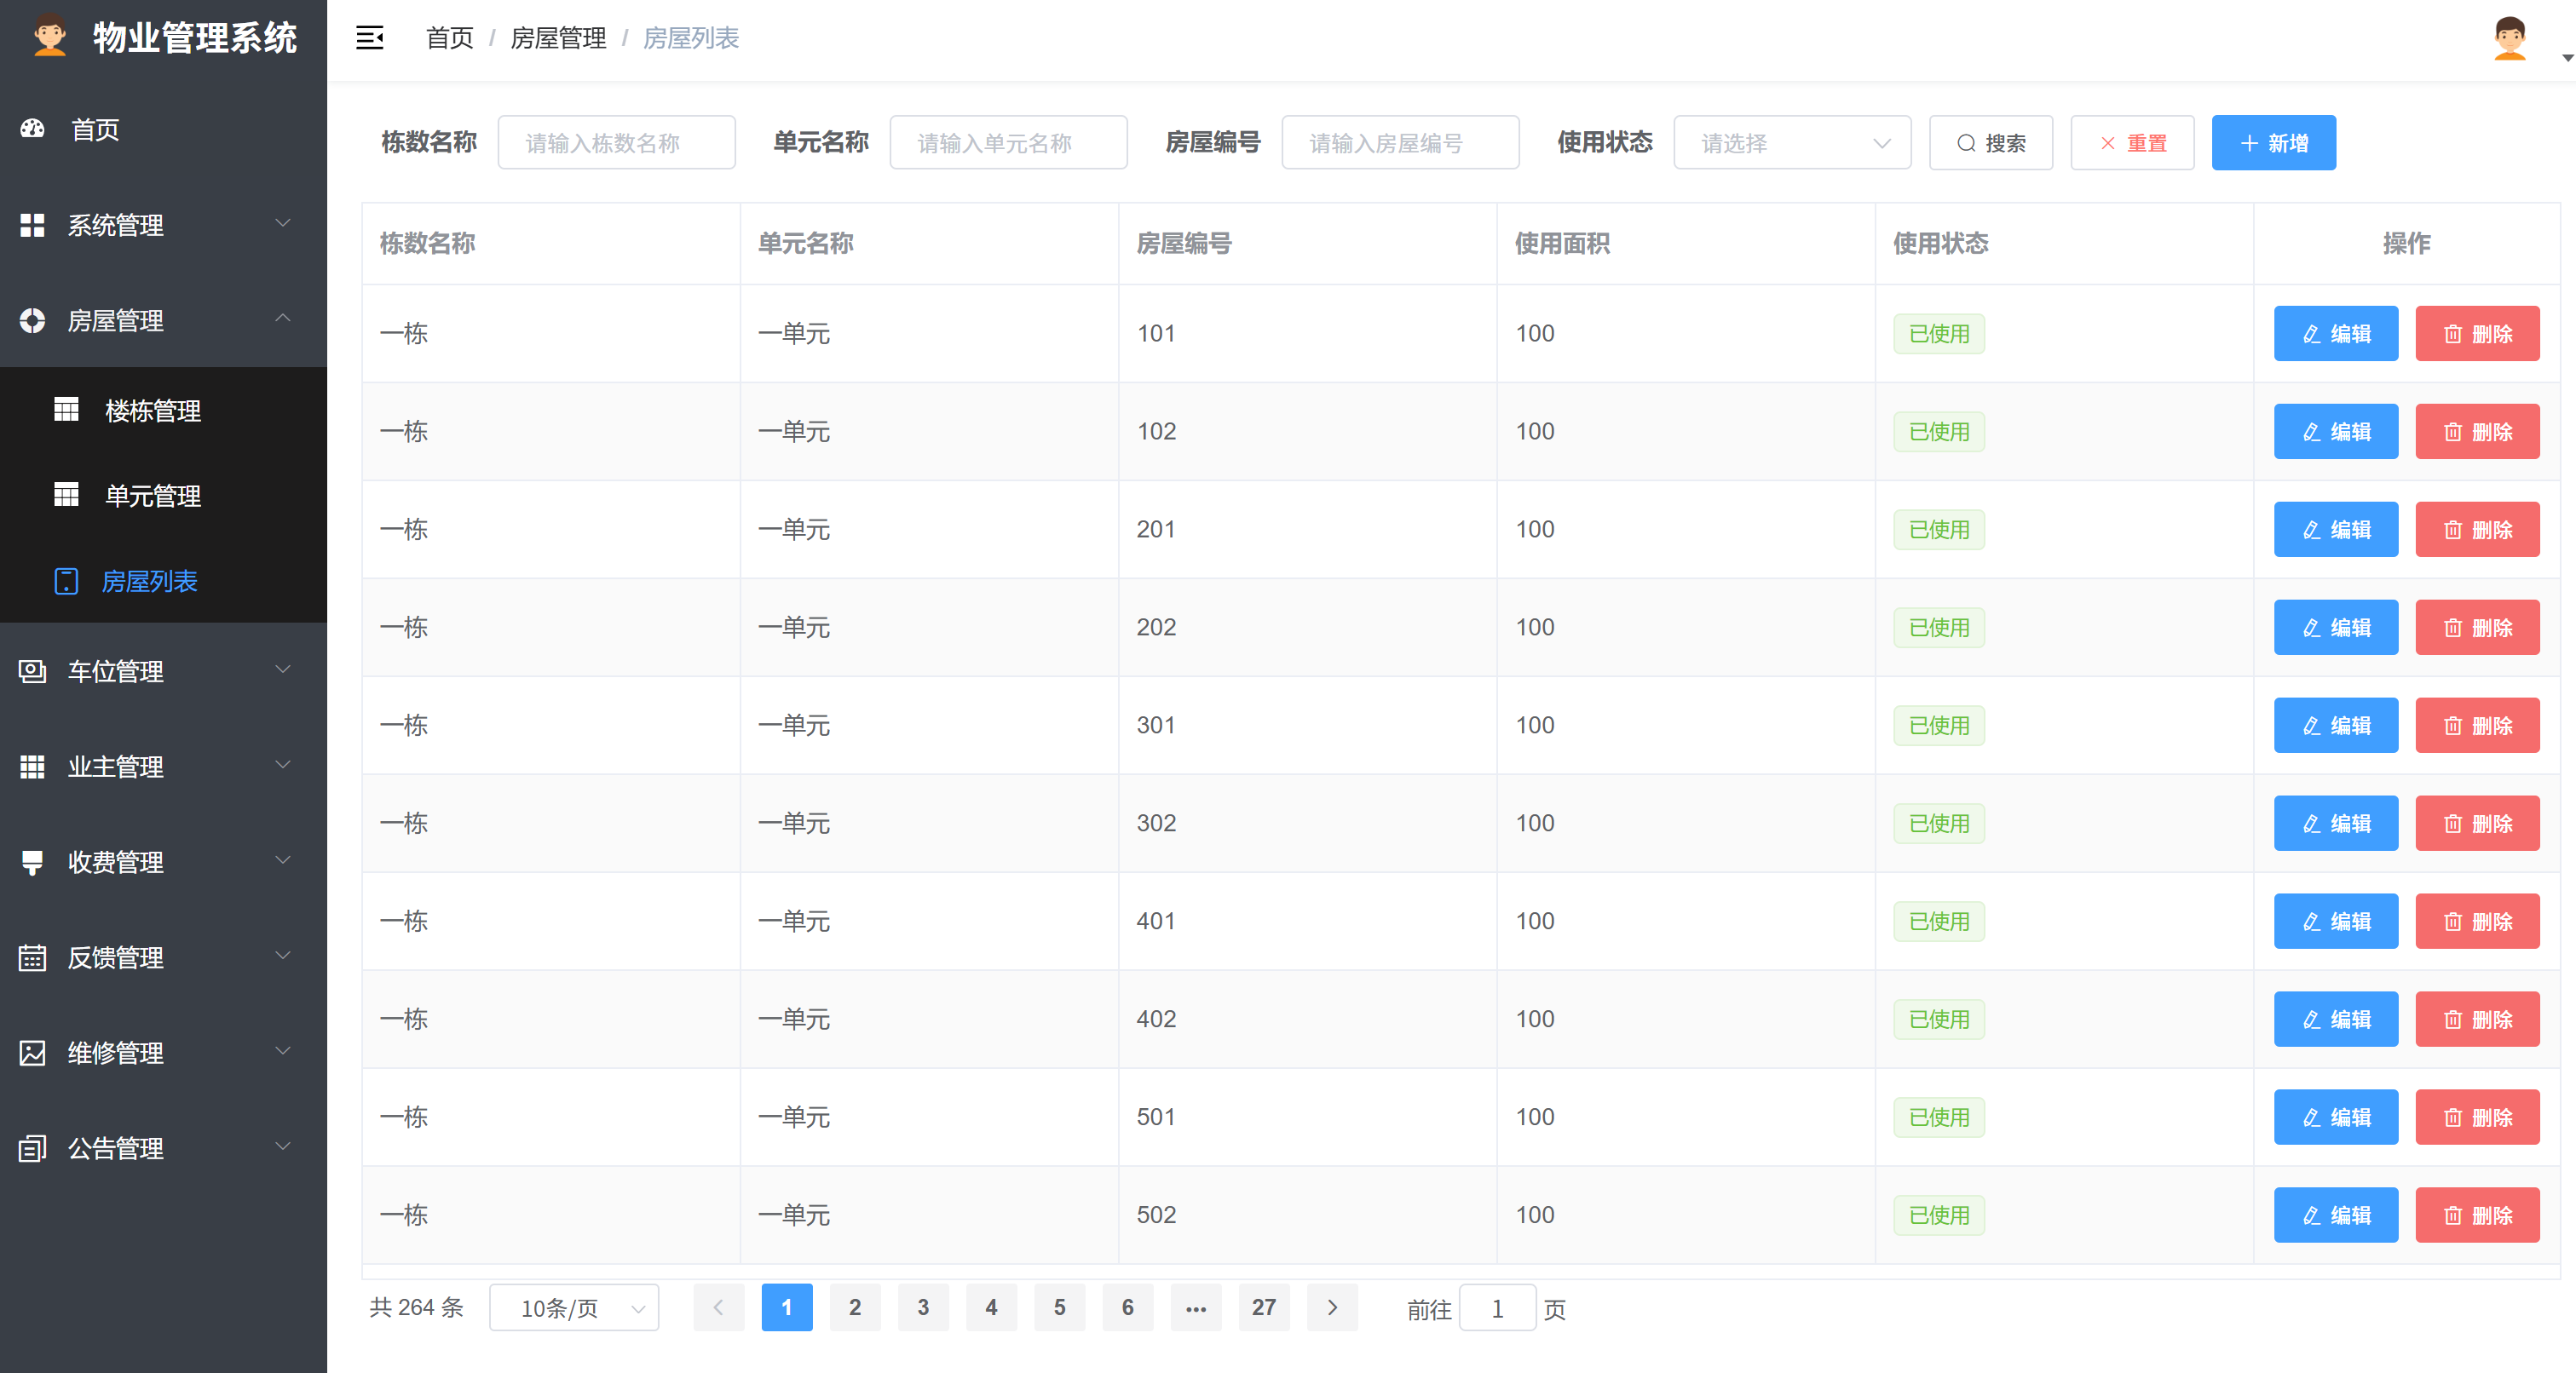Expand 公告管理 menu chevron
The width and height of the screenshot is (2576, 1373).
pos(283,1146)
